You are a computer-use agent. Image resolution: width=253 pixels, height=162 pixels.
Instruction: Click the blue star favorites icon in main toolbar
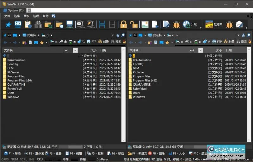(x=8, y=24)
